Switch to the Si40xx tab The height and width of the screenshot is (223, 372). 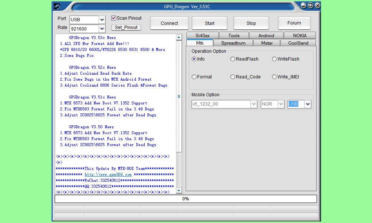[202, 35]
